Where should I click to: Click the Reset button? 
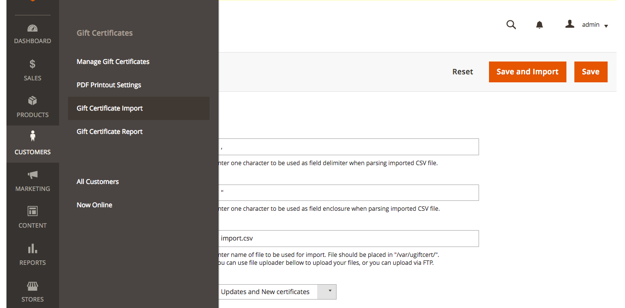[x=463, y=72]
